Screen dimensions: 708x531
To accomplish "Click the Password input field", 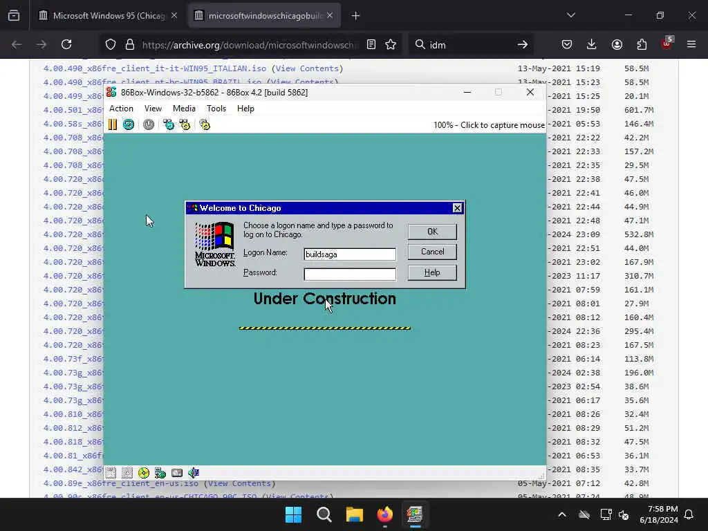I will point(350,274).
